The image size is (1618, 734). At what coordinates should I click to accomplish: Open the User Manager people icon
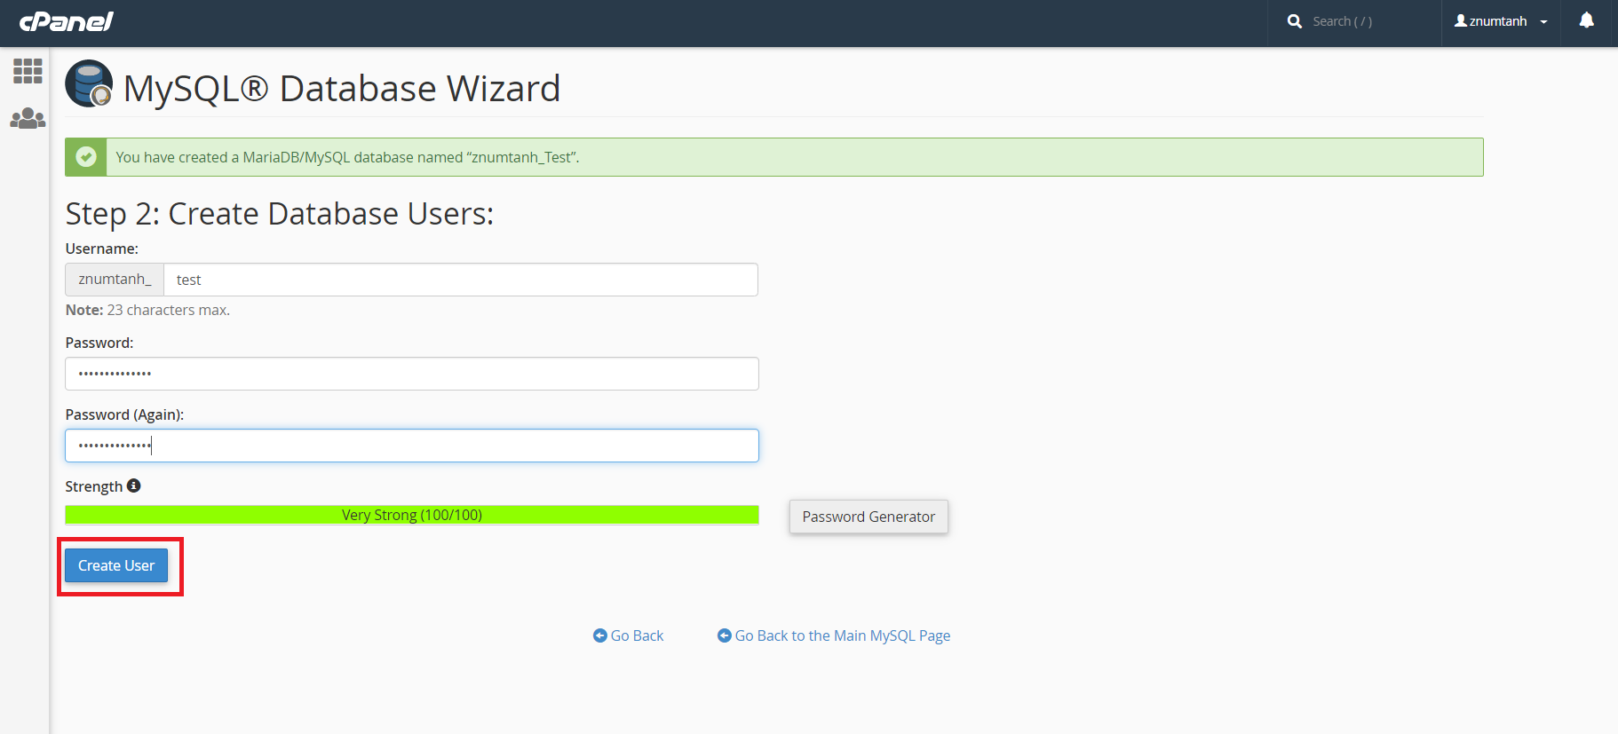(x=28, y=118)
